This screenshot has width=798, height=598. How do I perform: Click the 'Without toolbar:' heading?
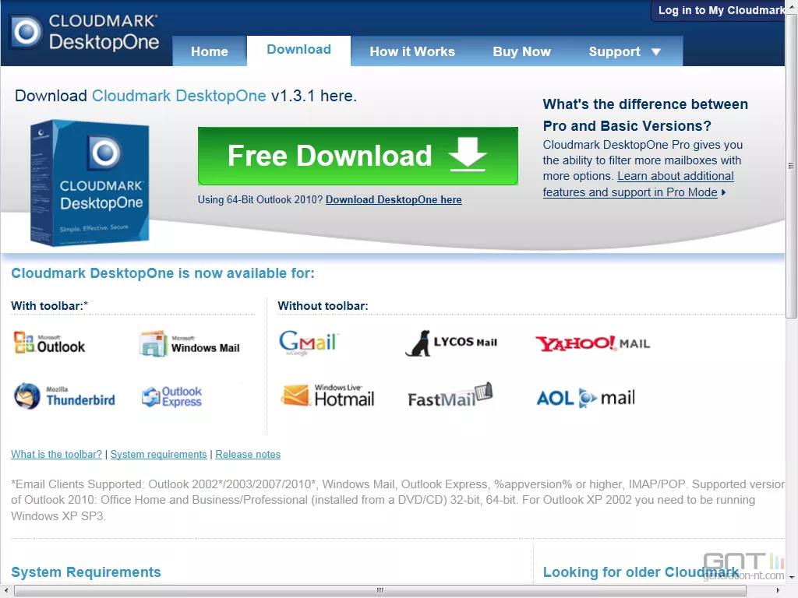(323, 305)
